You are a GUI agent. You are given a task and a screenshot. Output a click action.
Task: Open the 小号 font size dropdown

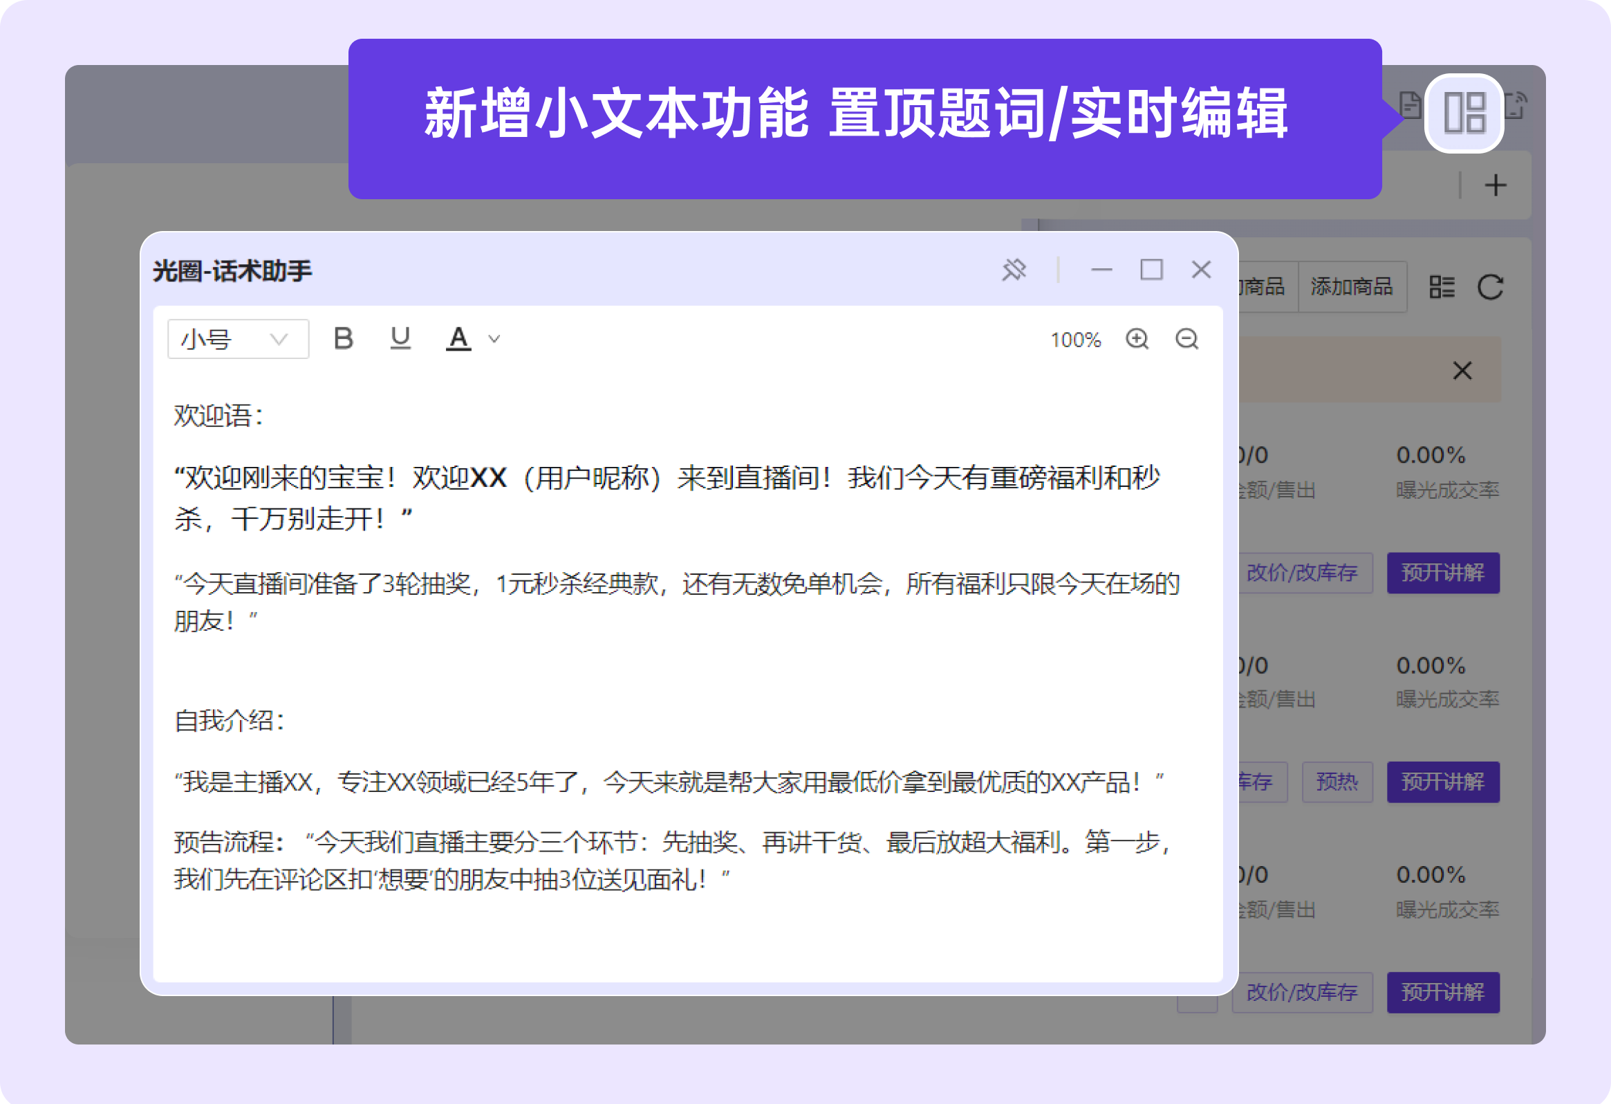pos(238,339)
